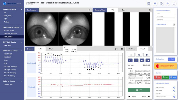Click the Test Comment scrollbar
The image size is (178, 100).
(x=174, y=40)
